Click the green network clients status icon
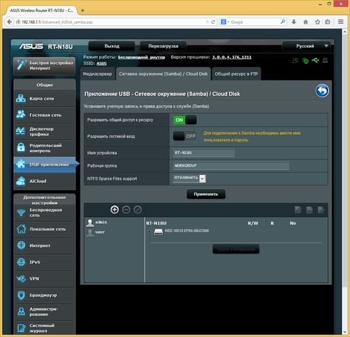 click(x=305, y=61)
